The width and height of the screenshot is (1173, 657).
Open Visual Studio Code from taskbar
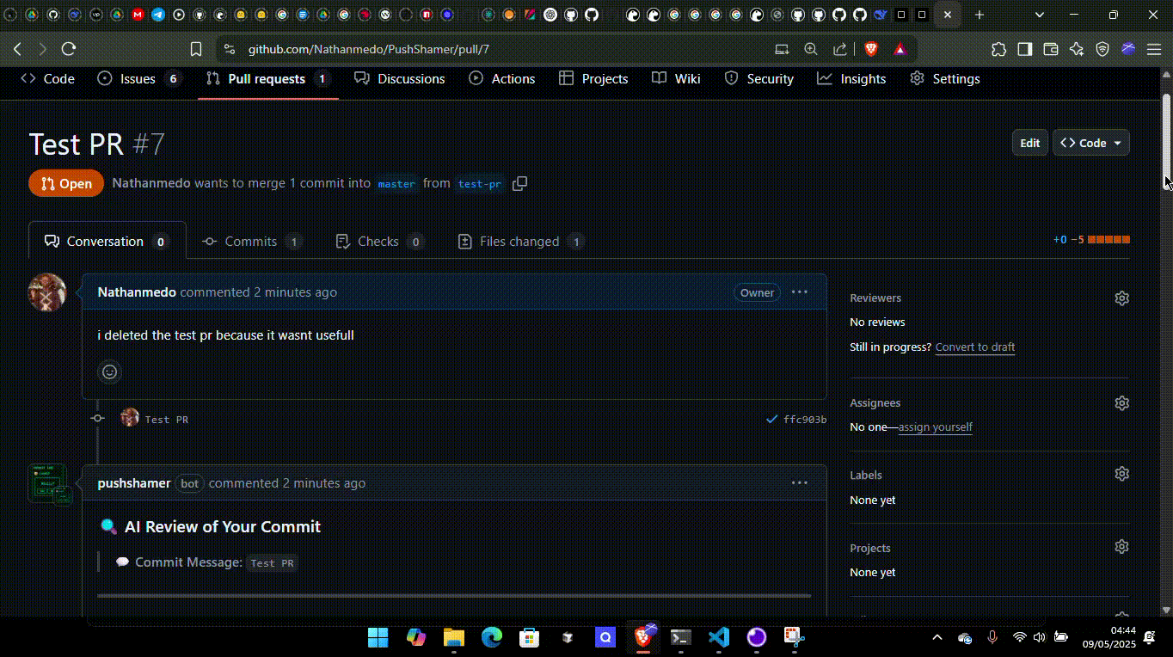(x=719, y=637)
